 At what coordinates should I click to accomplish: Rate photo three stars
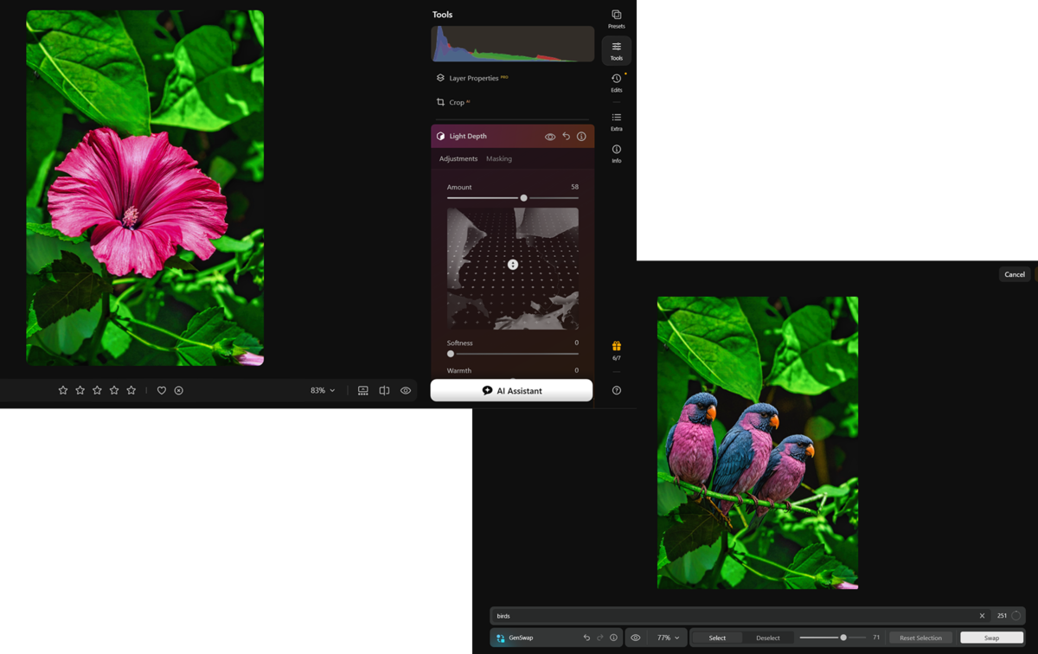pos(97,390)
